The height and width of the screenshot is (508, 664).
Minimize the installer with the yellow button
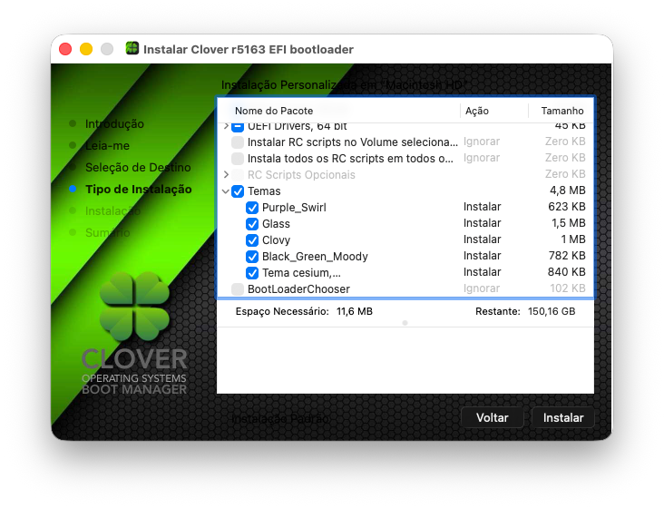point(86,49)
